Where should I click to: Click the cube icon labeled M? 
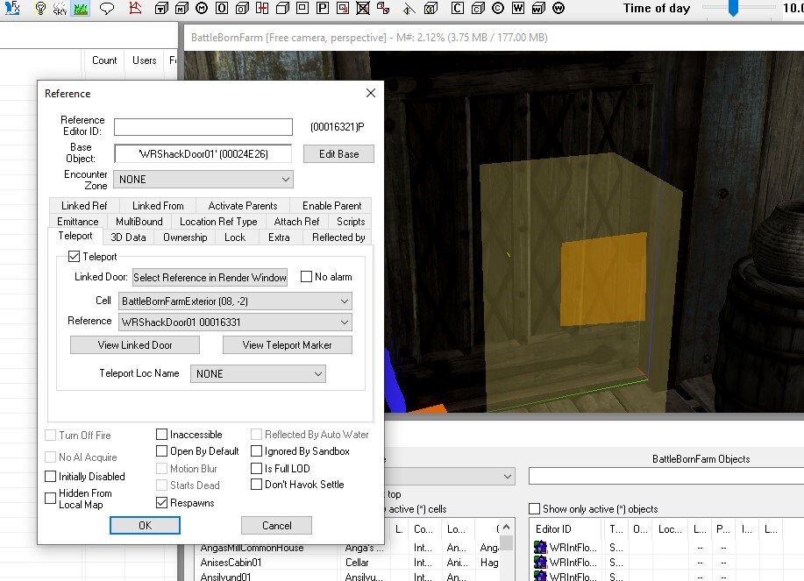click(181, 8)
